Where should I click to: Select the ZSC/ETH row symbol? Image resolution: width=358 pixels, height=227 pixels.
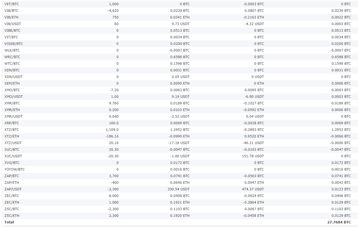pos(12,216)
